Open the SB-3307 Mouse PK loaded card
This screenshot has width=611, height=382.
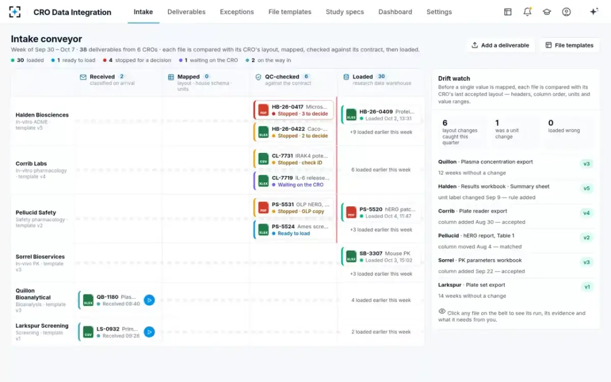[x=381, y=256]
